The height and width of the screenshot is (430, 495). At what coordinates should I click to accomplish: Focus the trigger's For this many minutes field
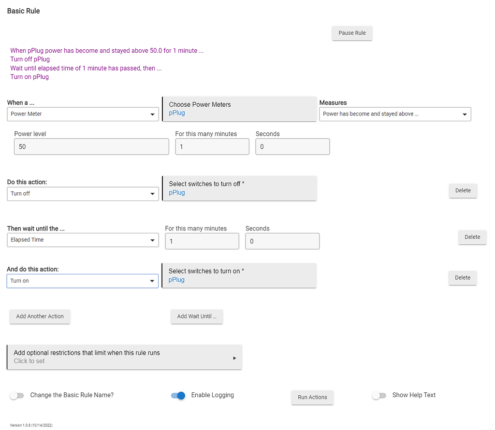click(212, 147)
